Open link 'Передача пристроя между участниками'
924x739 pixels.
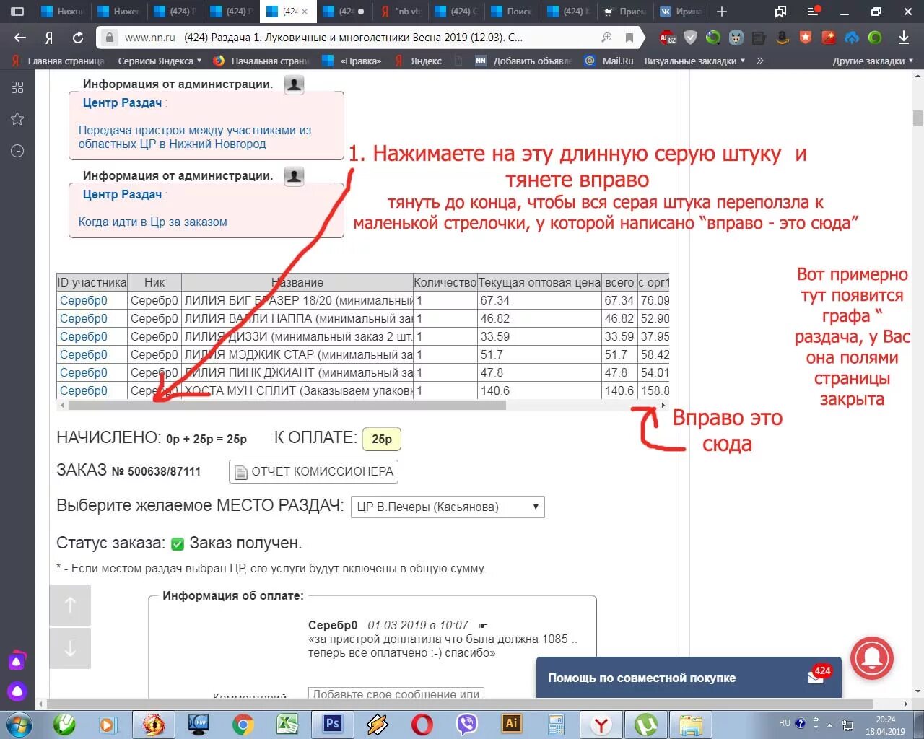click(195, 137)
